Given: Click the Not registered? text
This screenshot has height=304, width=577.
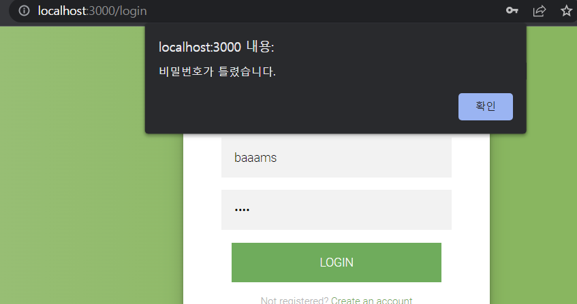Looking at the screenshot, I should pyautogui.click(x=294, y=301).
